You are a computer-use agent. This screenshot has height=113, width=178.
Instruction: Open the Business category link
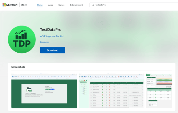(x=44, y=42)
